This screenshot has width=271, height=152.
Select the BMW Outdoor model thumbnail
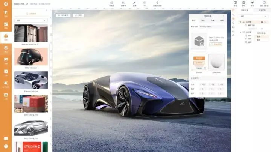click(x=31, y=56)
